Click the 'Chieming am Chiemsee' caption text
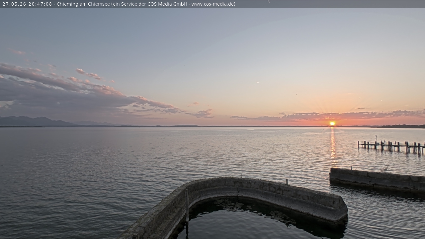 point(83,4)
